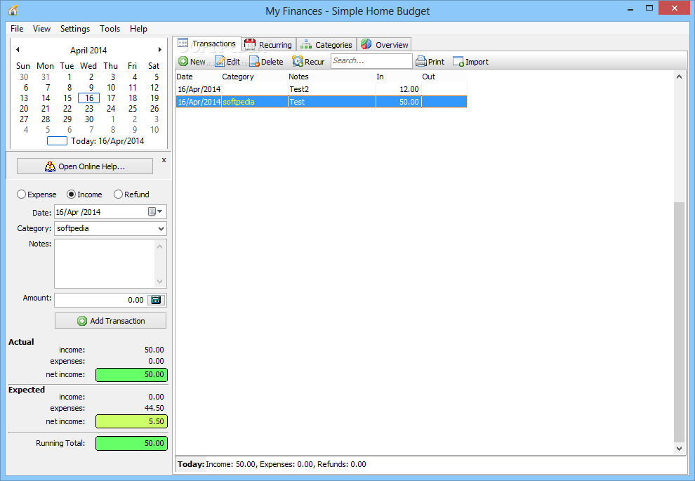
Task: Go to previous month in calendar
Action: (18, 50)
